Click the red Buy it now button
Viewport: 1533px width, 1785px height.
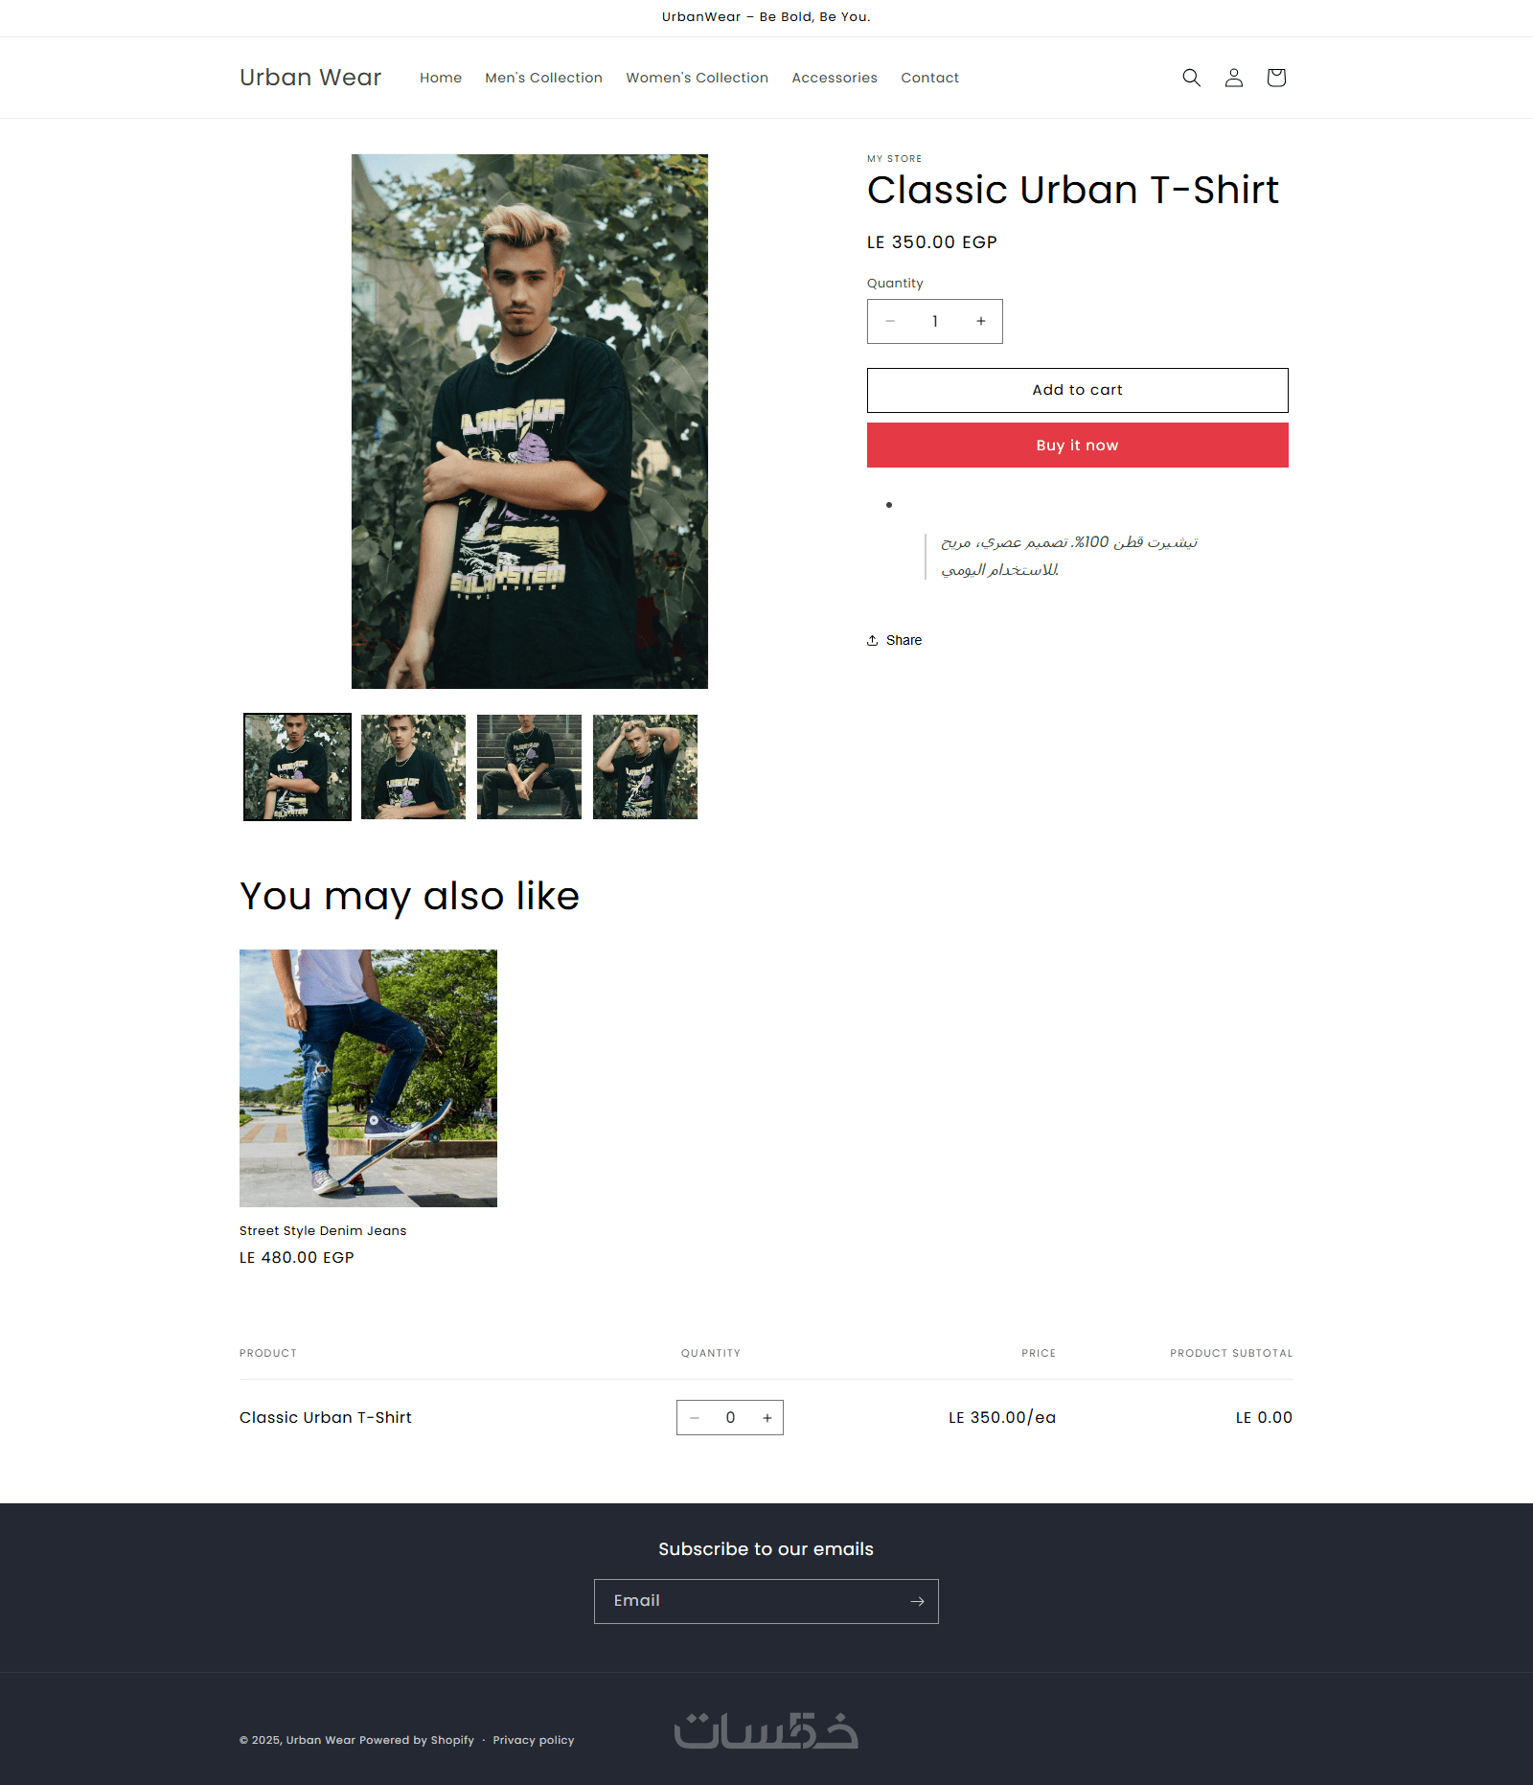tap(1077, 446)
